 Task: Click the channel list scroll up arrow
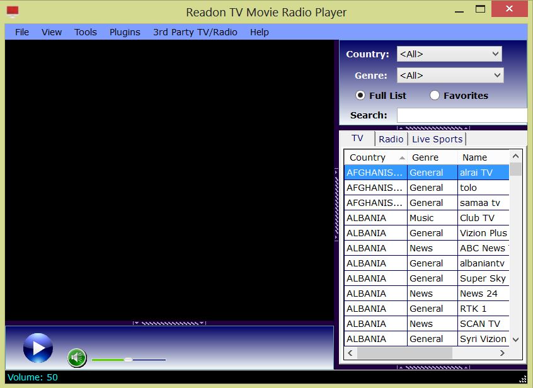point(515,156)
